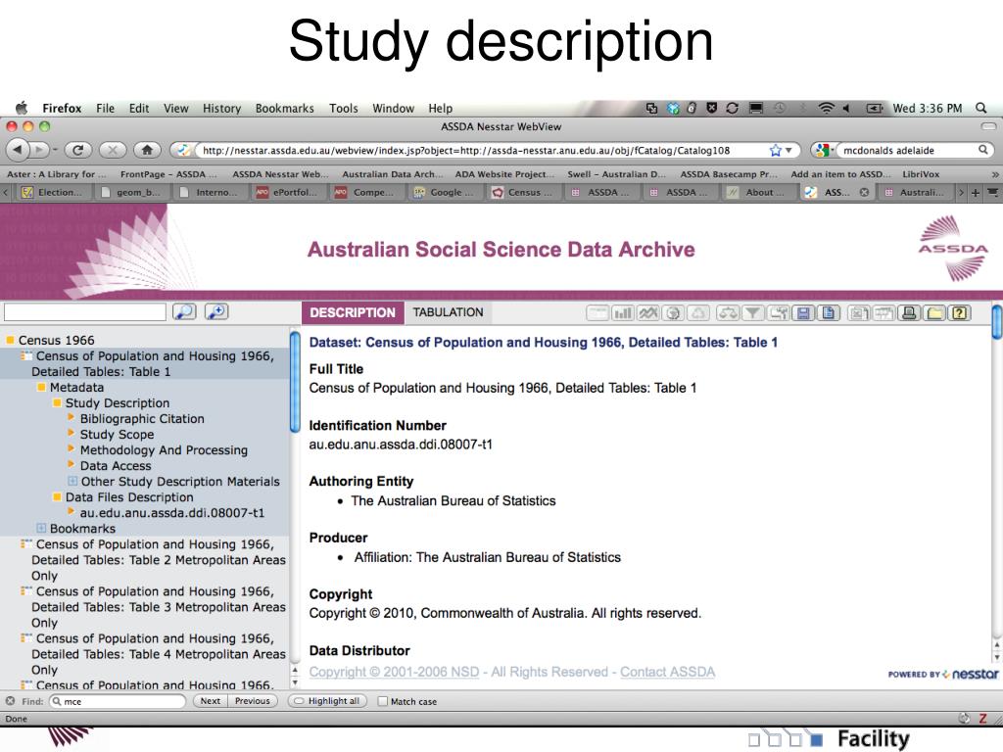Open the Contact ASSDA link
The width and height of the screenshot is (1003, 752).
pos(668,672)
